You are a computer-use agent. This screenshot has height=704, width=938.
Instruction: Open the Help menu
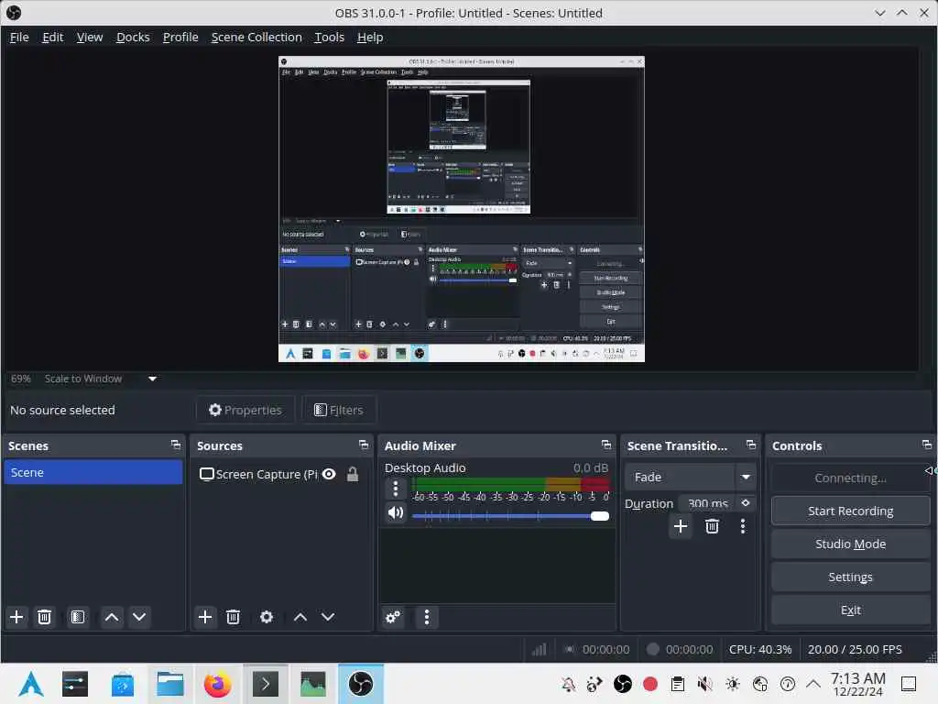coord(370,37)
